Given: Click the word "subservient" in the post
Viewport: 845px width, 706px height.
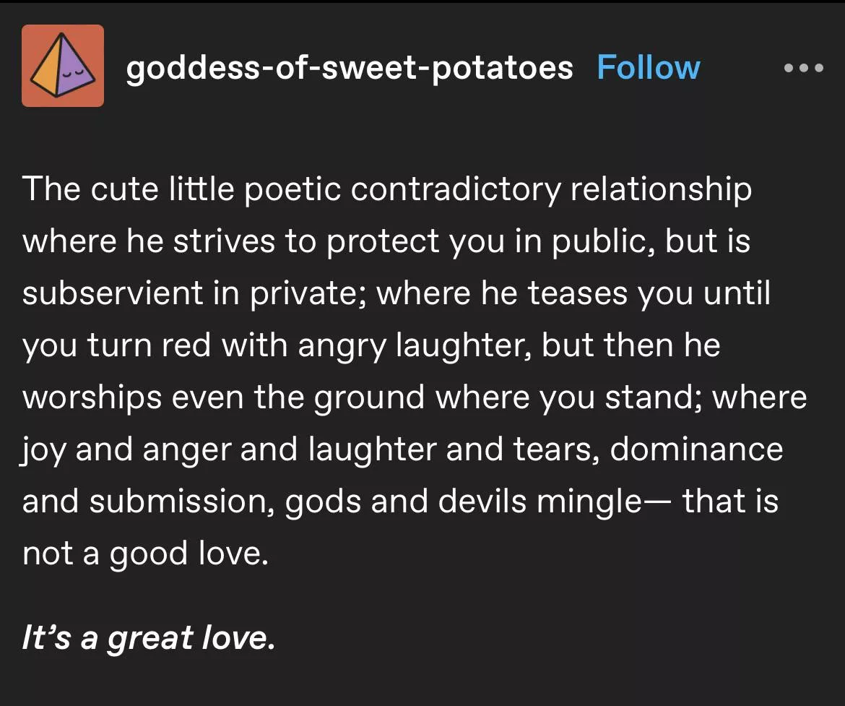Looking at the screenshot, I should coord(112,293).
